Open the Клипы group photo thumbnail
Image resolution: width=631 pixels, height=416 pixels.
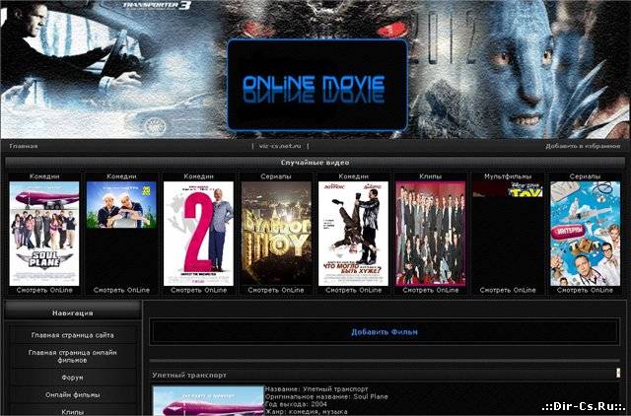point(430,234)
